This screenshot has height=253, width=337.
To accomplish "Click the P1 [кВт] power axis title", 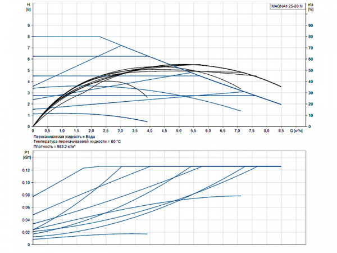I will coord(26,156).
